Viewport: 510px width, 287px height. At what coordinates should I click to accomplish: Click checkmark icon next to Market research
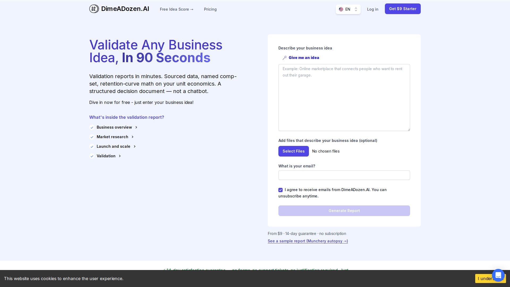[92, 137]
